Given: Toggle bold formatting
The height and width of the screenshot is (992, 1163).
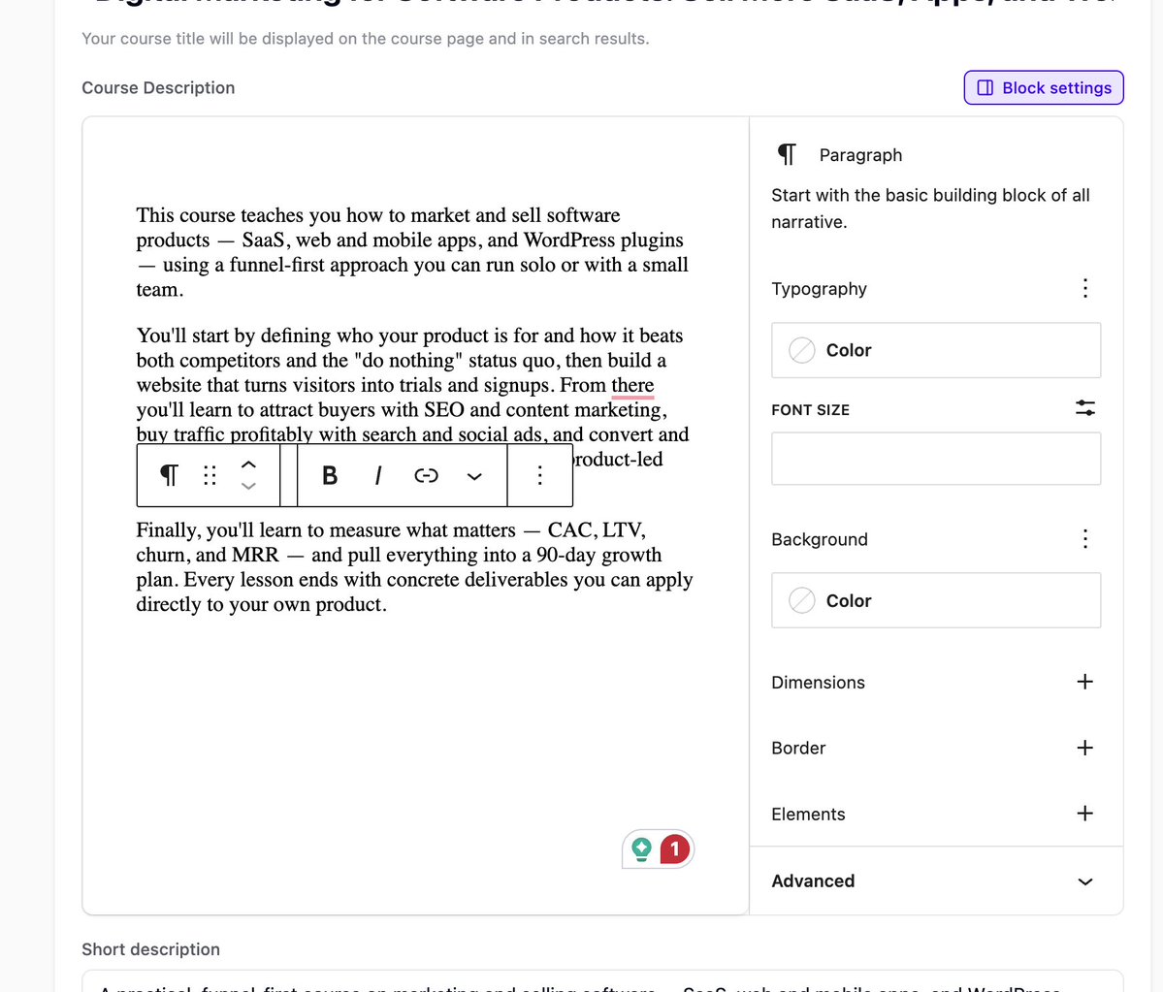Looking at the screenshot, I should point(330,475).
